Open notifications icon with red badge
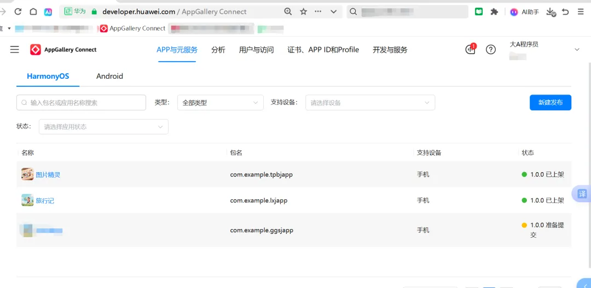591x288 pixels. pos(471,49)
